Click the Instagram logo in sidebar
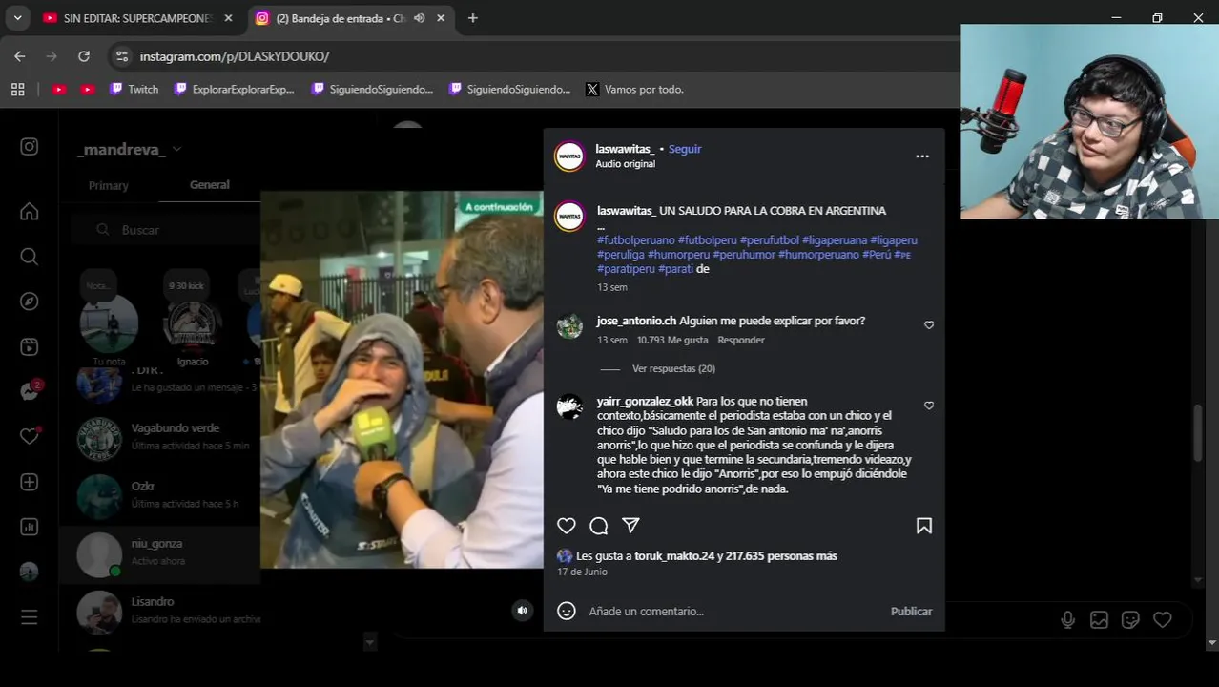This screenshot has height=687, width=1219. (30, 146)
